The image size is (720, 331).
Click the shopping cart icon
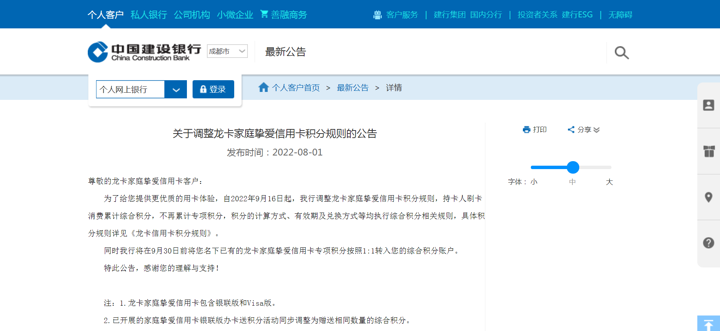(x=264, y=14)
